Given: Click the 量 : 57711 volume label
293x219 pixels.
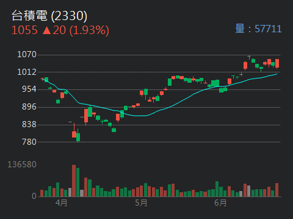Looking at the screenshot, I should tap(258, 29).
